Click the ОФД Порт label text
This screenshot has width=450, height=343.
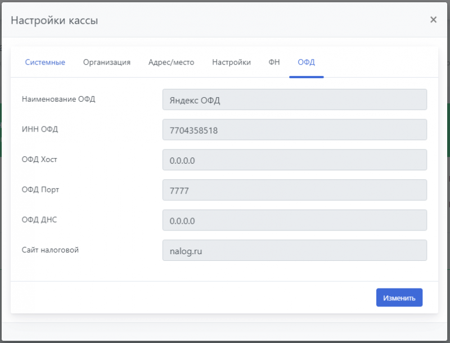pos(40,189)
